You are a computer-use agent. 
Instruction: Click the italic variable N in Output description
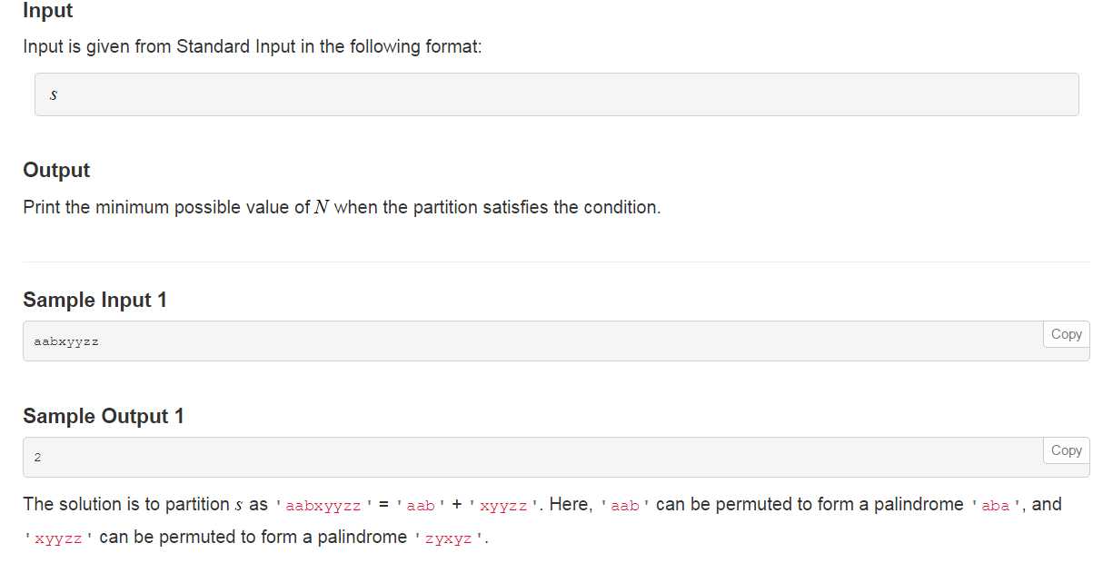coord(322,207)
